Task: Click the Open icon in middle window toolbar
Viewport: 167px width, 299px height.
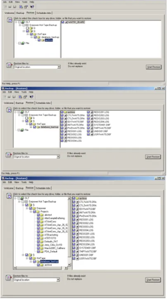Action: coord(10,97)
